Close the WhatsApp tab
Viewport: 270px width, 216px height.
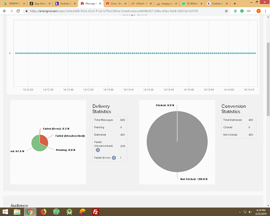(201, 3)
